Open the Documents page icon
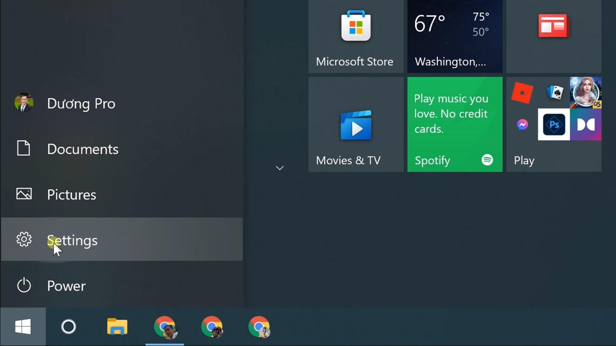The width and height of the screenshot is (616, 346). coord(24,148)
